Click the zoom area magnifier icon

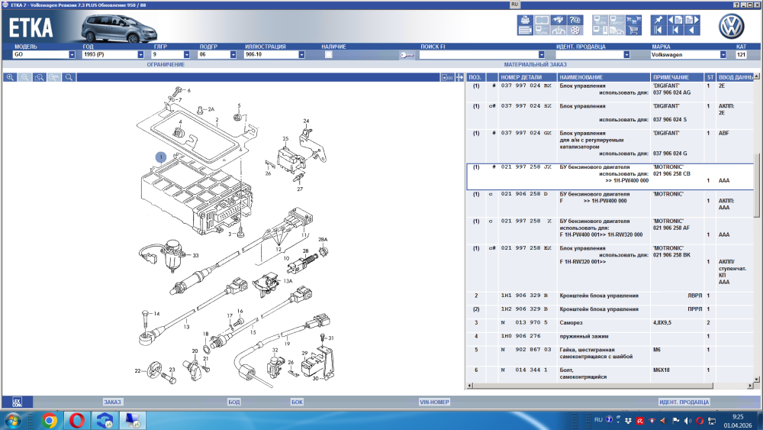pyautogui.click(x=40, y=77)
